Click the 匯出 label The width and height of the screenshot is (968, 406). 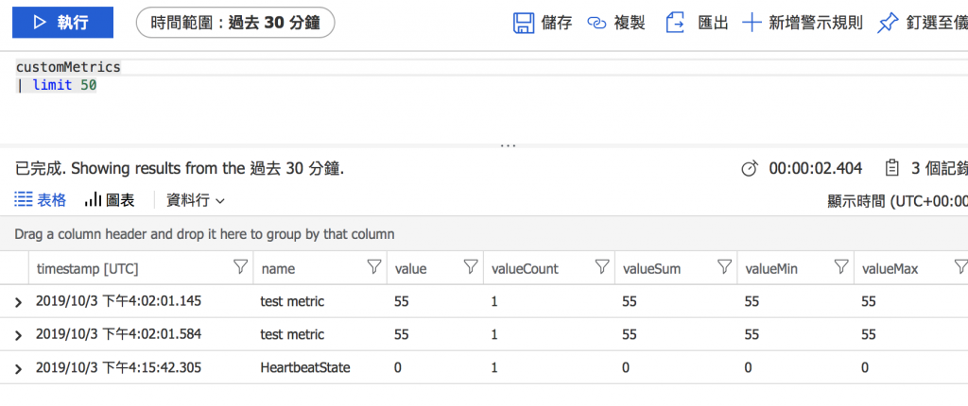click(713, 24)
